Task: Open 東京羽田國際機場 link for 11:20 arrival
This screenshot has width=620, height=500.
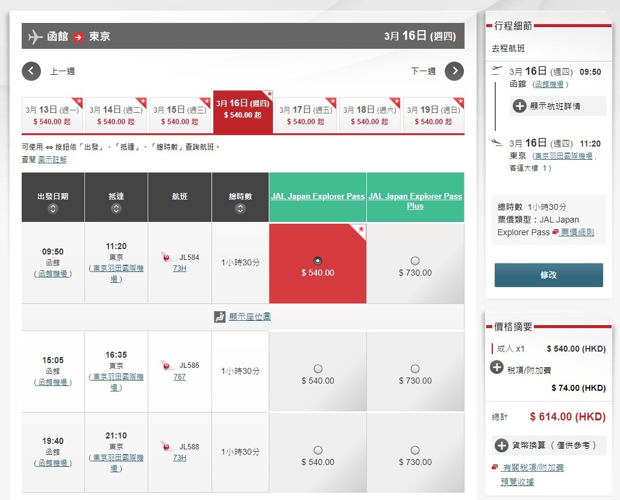Action: click(x=116, y=274)
